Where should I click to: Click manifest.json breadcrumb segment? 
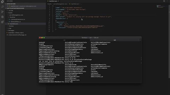(75, 4)
